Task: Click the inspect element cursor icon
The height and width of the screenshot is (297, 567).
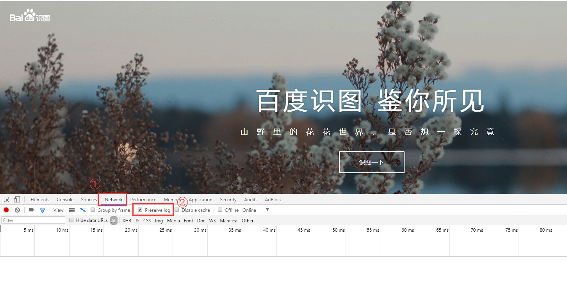Action: [7, 200]
